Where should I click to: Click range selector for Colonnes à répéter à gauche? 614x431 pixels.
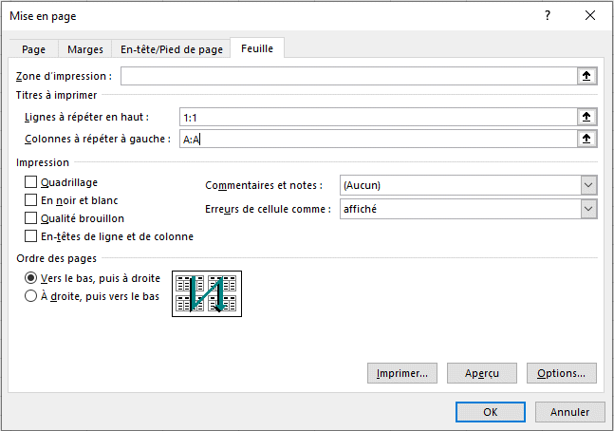point(586,139)
